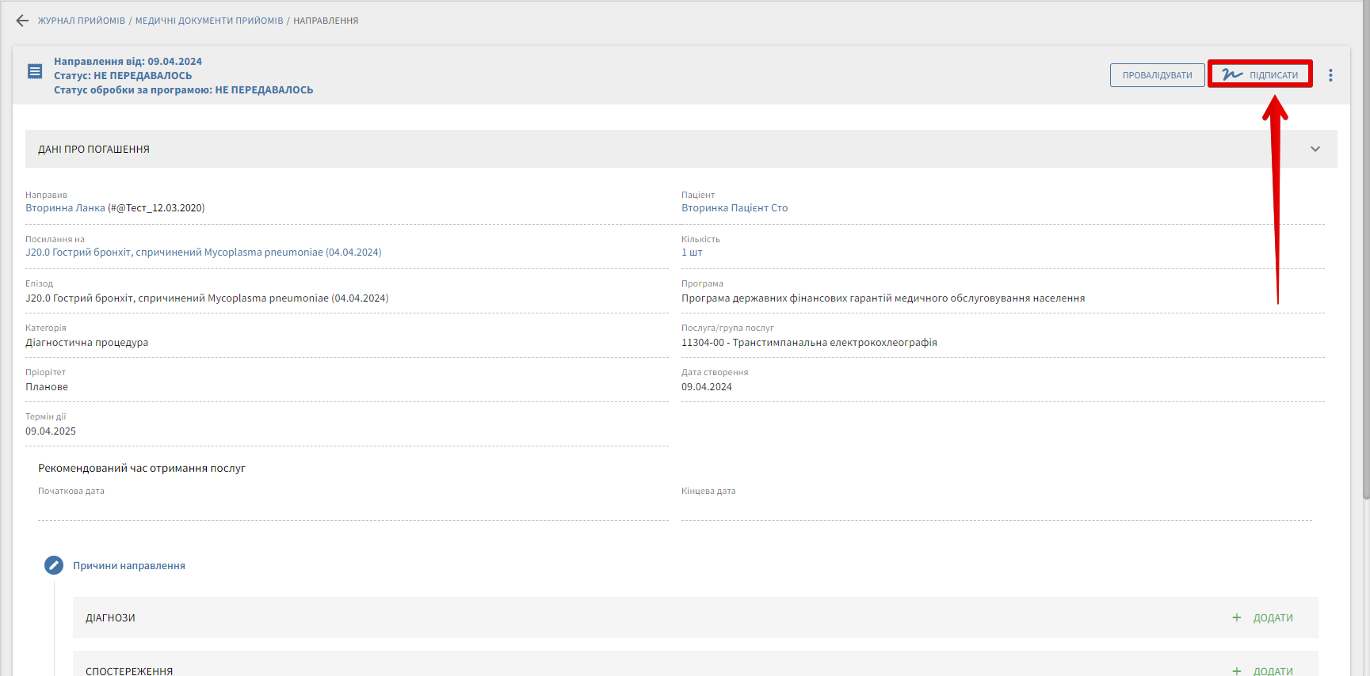This screenshot has width=1370, height=676.
Task: Click the Причини направлення section title
Action: pos(129,566)
